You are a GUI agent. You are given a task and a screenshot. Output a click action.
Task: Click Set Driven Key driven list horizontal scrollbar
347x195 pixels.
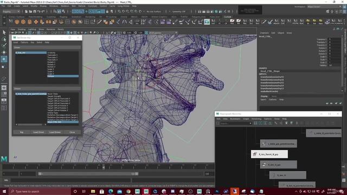click(x=31, y=125)
